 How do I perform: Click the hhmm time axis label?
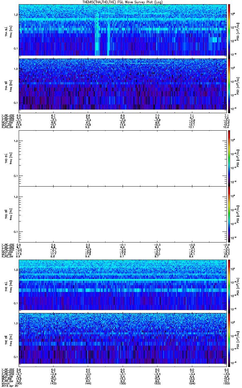coord(5,383)
